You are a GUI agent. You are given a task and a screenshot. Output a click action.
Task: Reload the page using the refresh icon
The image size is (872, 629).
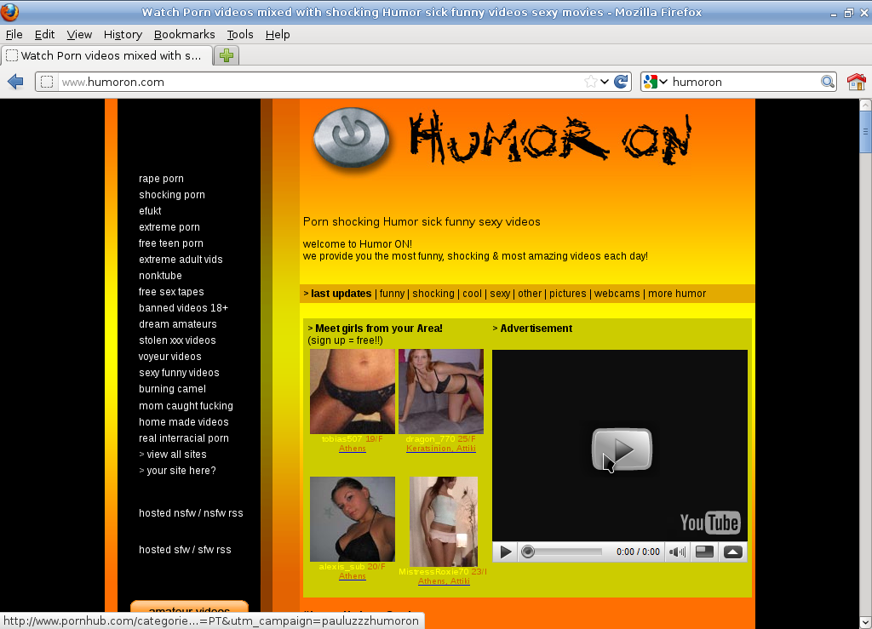coord(621,82)
